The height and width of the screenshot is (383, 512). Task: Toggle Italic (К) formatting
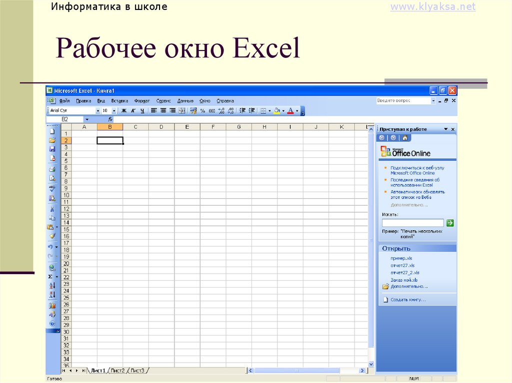pos(133,110)
